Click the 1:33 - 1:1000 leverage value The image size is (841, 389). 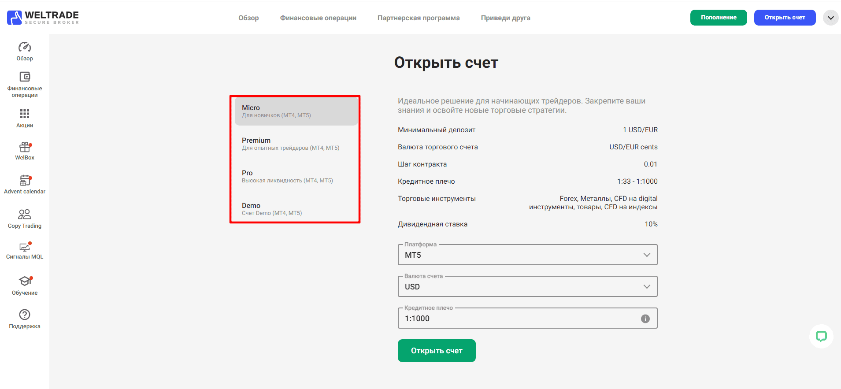[x=637, y=182]
